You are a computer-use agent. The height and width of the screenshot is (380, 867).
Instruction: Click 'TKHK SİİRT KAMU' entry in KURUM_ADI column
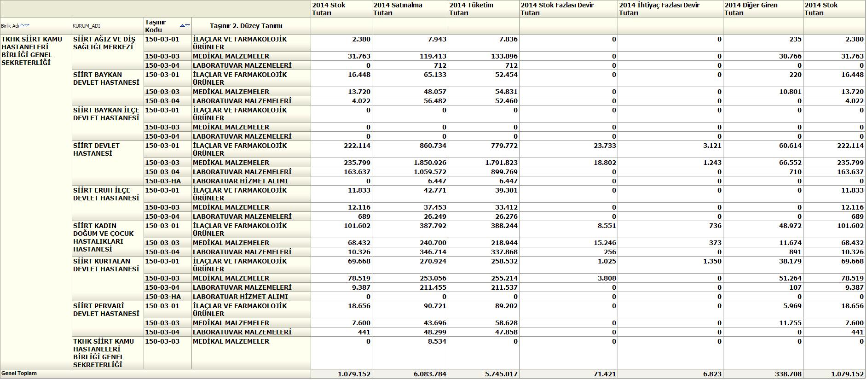click(x=104, y=341)
